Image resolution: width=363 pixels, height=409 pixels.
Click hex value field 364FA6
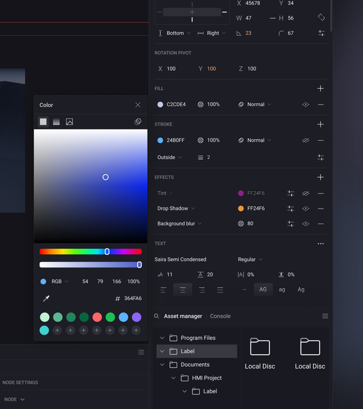point(133,298)
